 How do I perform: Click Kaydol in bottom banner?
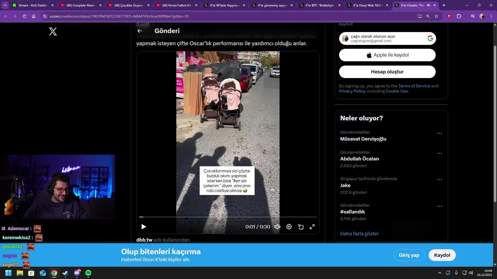pos(442,255)
